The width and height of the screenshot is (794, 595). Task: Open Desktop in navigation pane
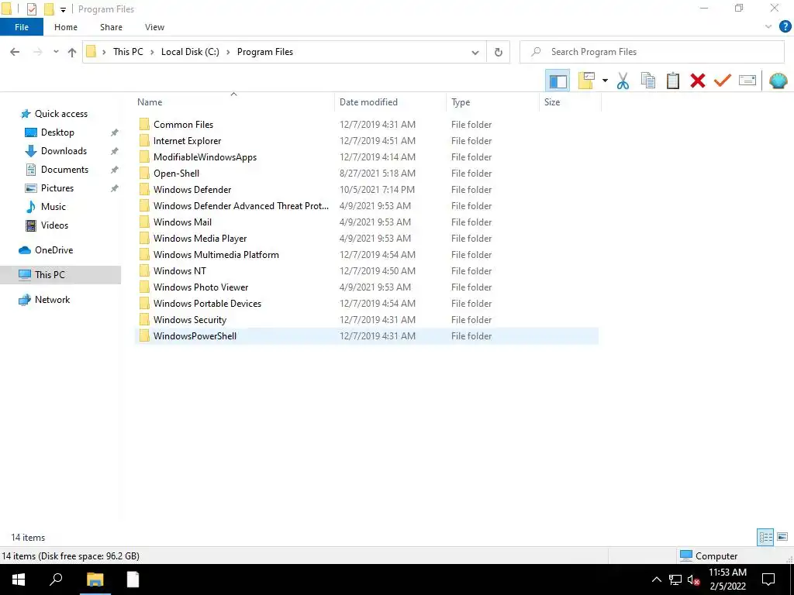[57, 132]
